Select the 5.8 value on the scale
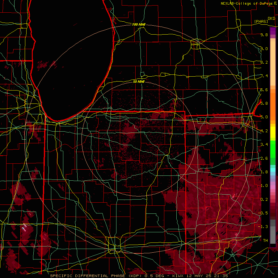Image resolution: width=278 pixels, height=278 pixels. [264, 103]
